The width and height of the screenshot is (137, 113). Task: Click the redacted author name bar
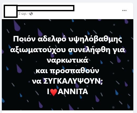click(x=46, y=8)
